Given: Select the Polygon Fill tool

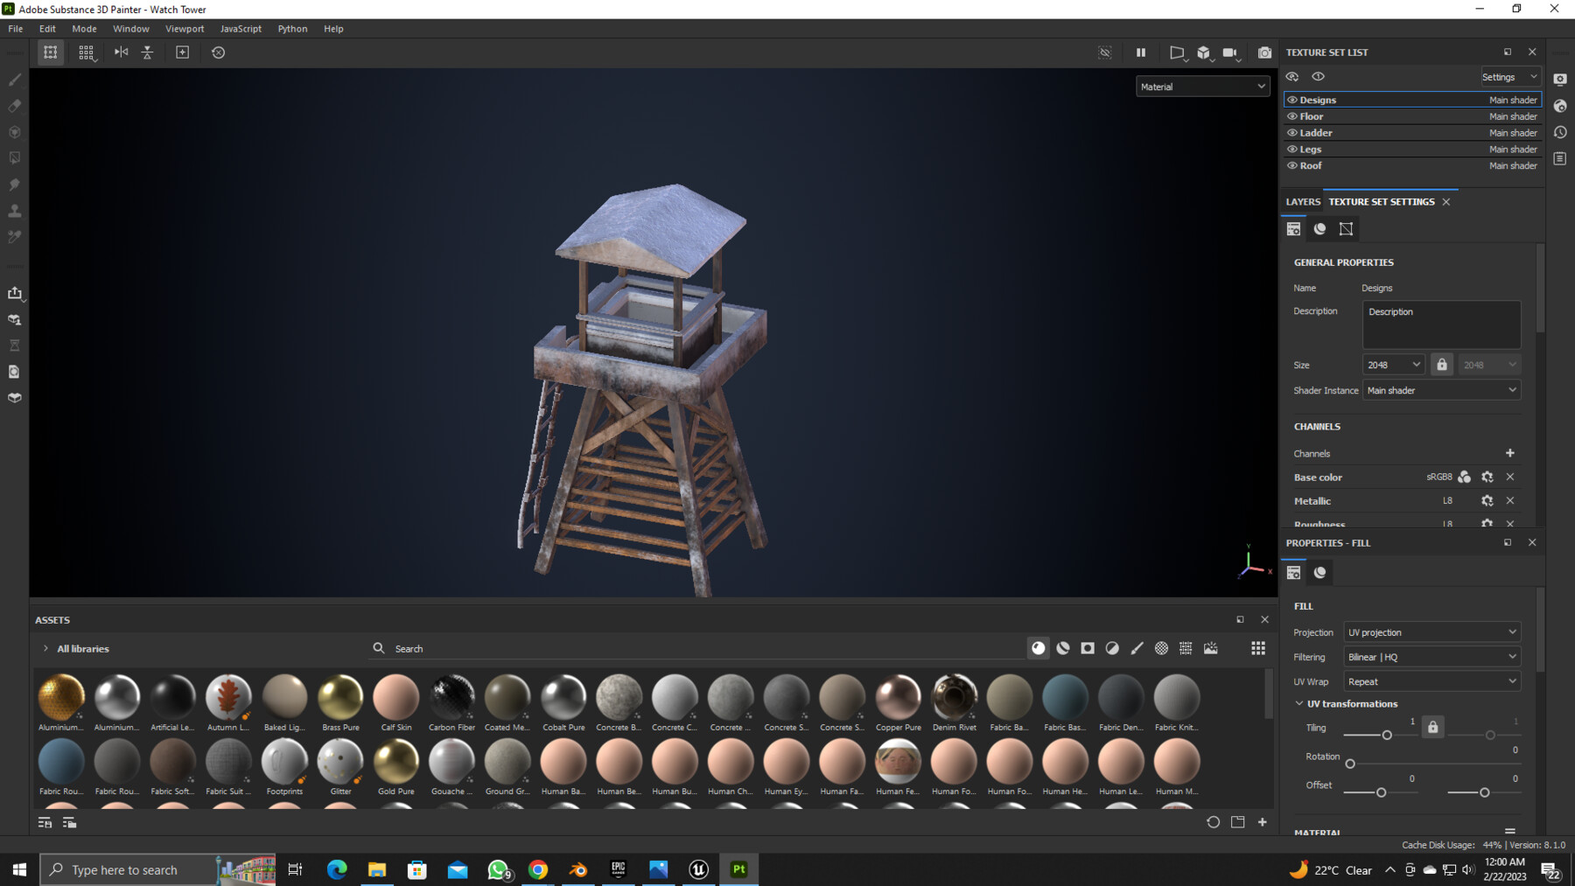Looking at the screenshot, I should pyautogui.click(x=14, y=157).
